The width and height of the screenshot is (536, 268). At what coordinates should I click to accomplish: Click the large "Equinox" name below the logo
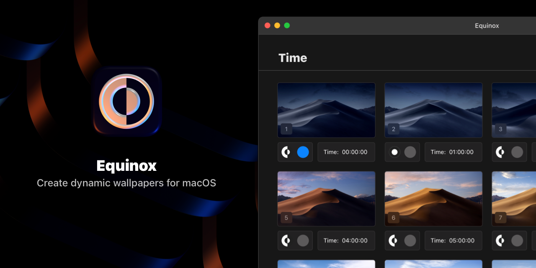pyautogui.click(x=126, y=166)
